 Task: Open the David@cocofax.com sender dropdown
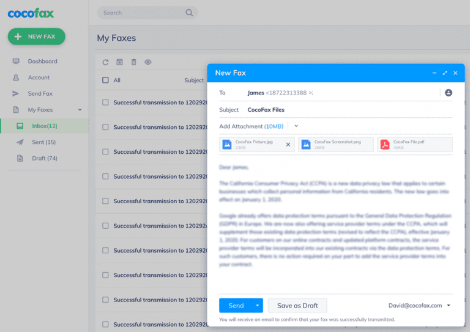tap(419, 305)
